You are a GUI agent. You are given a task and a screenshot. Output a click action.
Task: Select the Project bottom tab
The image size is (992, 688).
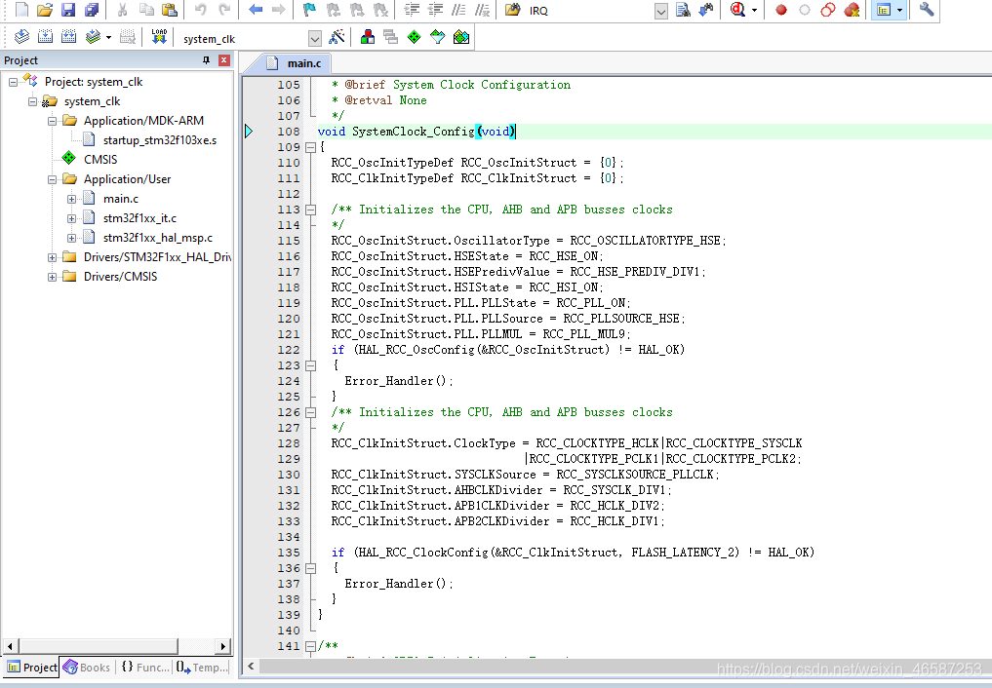tap(32, 668)
